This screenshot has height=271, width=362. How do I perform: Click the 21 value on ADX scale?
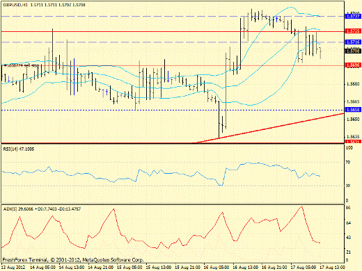[x=348, y=252]
